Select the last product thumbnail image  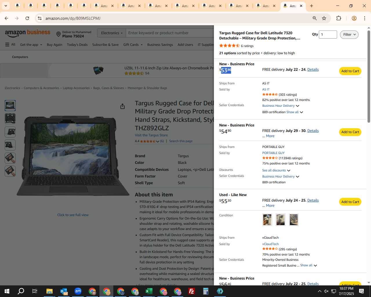[x=10, y=171]
